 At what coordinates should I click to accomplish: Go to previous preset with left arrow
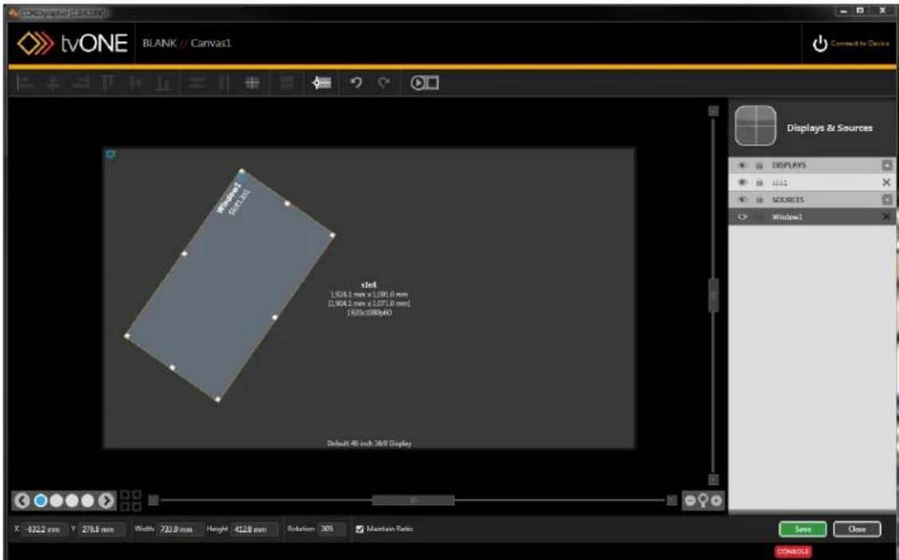pyautogui.click(x=22, y=500)
